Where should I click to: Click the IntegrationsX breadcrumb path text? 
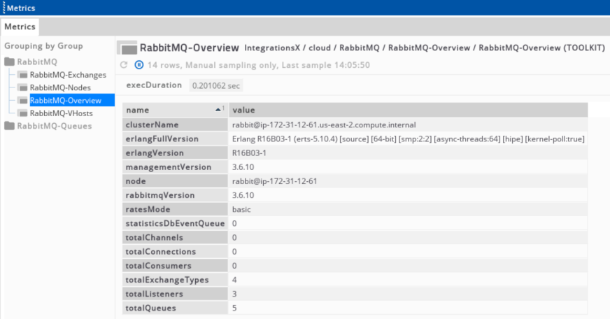click(x=425, y=48)
